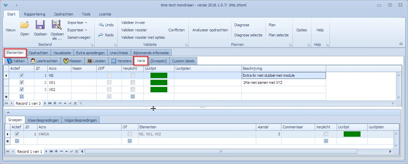Screen dimensions: 408x164
Task: Expand the Importeer dropdown
Action: coord(77,23)
